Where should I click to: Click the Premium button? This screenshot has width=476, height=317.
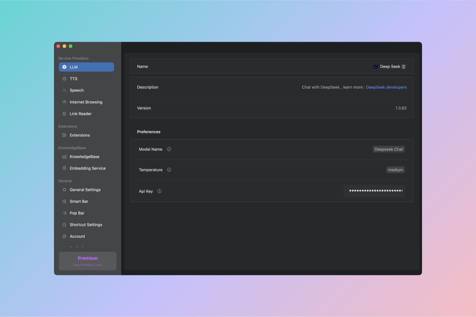88,261
